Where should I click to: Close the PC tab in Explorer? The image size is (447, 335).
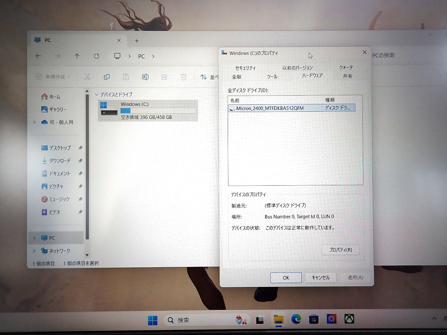(x=119, y=40)
